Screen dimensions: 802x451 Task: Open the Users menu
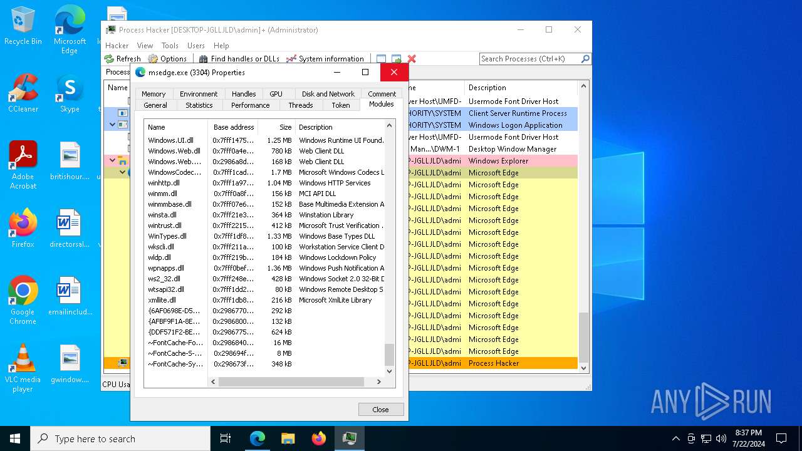pos(196,45)
